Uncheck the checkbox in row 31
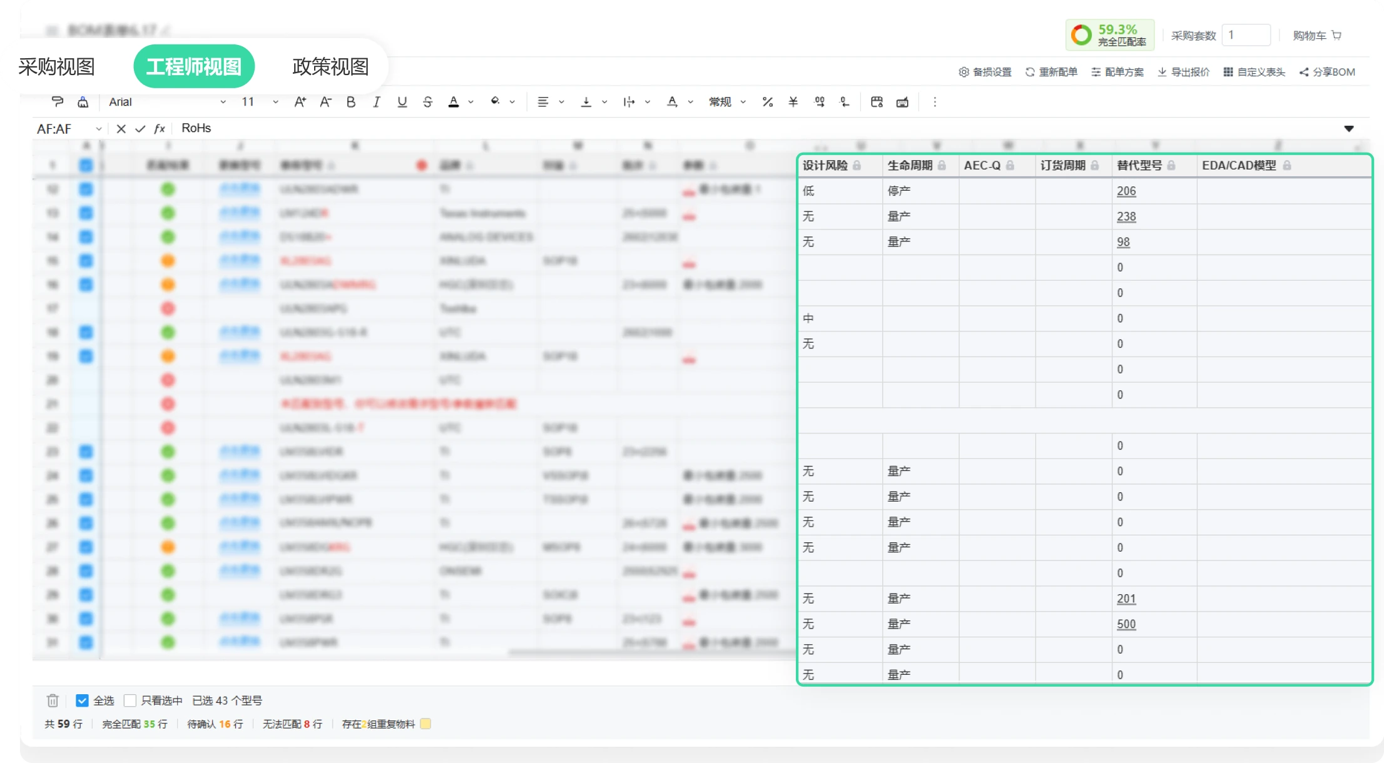The image size is (1384, 763). tap(86, 642)
